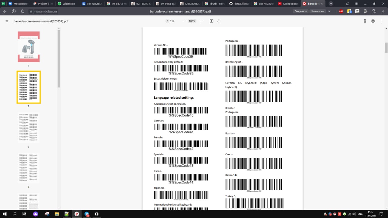Print the PDF from viewer toolbar
The image size is (388, 218).
point(373,21)
